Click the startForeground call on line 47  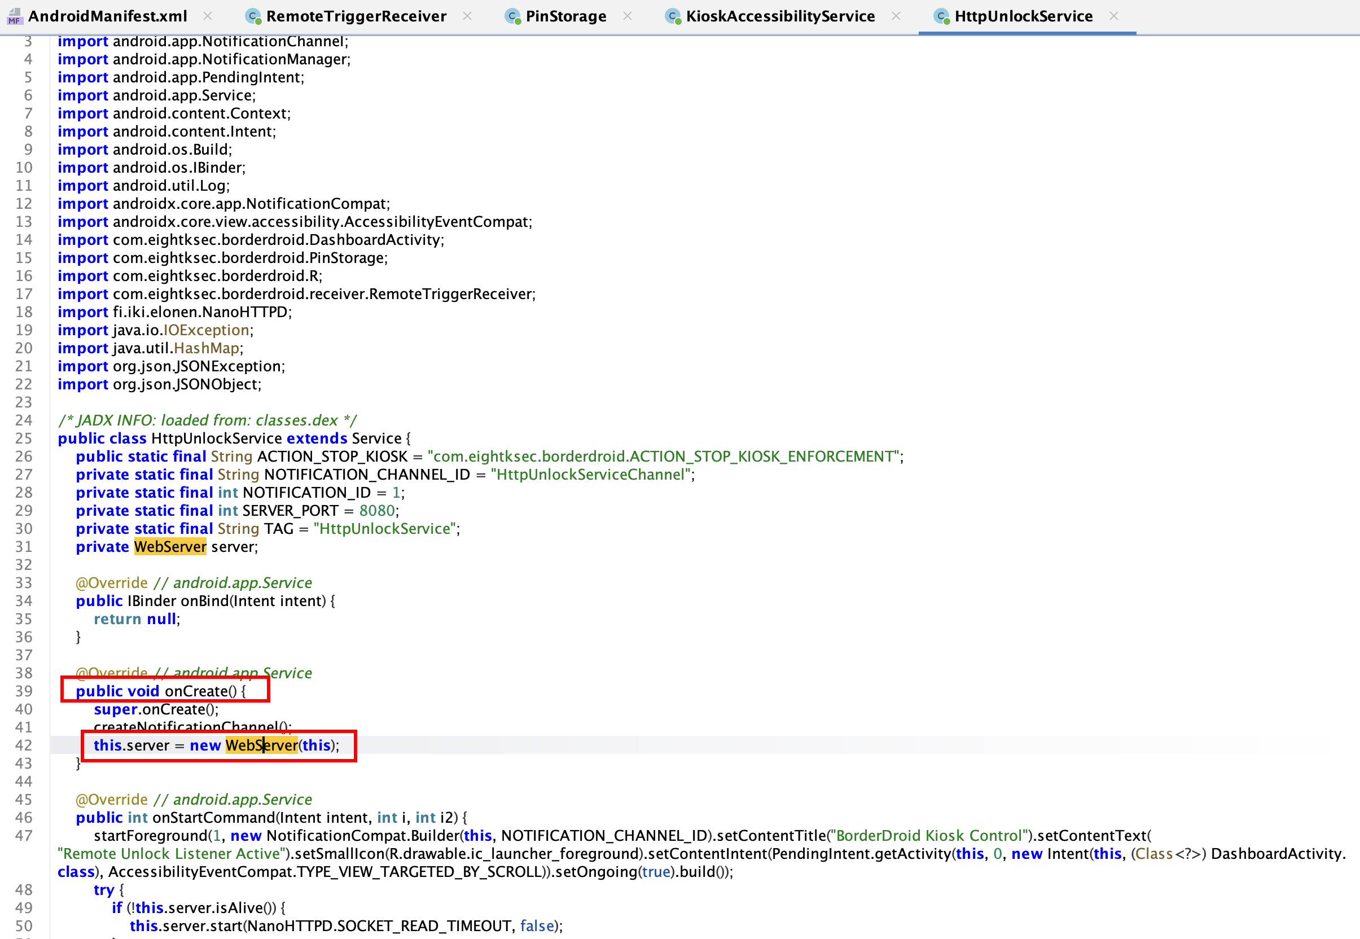tap(151, 836)
